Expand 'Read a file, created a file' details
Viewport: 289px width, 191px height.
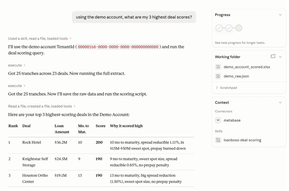pos(42,106)
